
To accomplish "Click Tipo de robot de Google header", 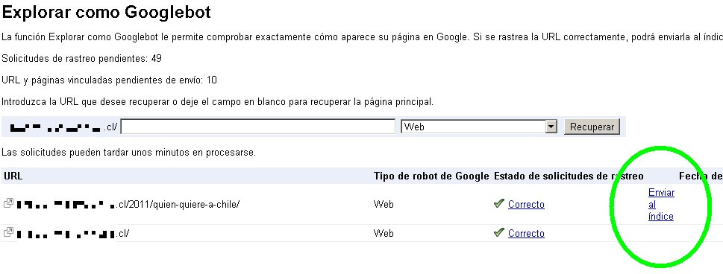I will point(431,176).
